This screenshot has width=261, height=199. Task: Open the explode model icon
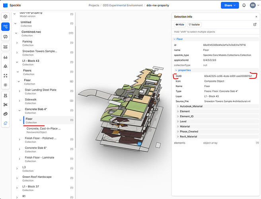click(x=6, y=114)
